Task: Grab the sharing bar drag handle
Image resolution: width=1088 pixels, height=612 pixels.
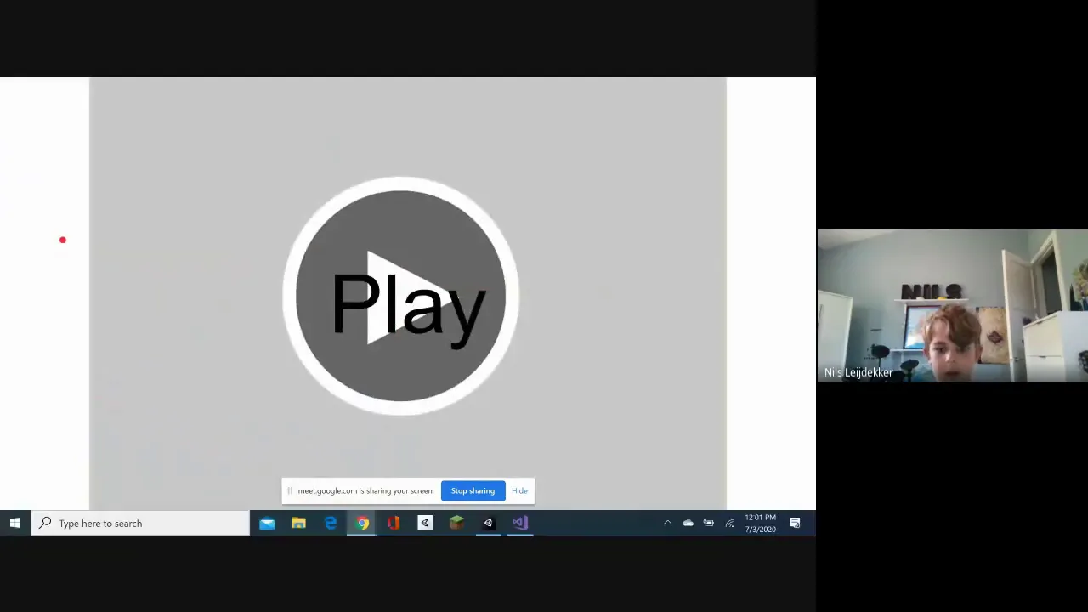Action: pos(290,490)
